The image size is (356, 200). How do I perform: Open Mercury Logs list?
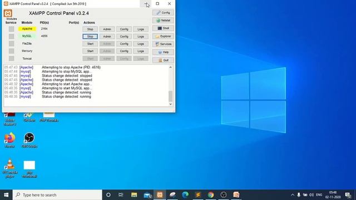click(141, 51)
